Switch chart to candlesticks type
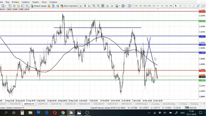The image size is (206, 116). coord(85,6)
